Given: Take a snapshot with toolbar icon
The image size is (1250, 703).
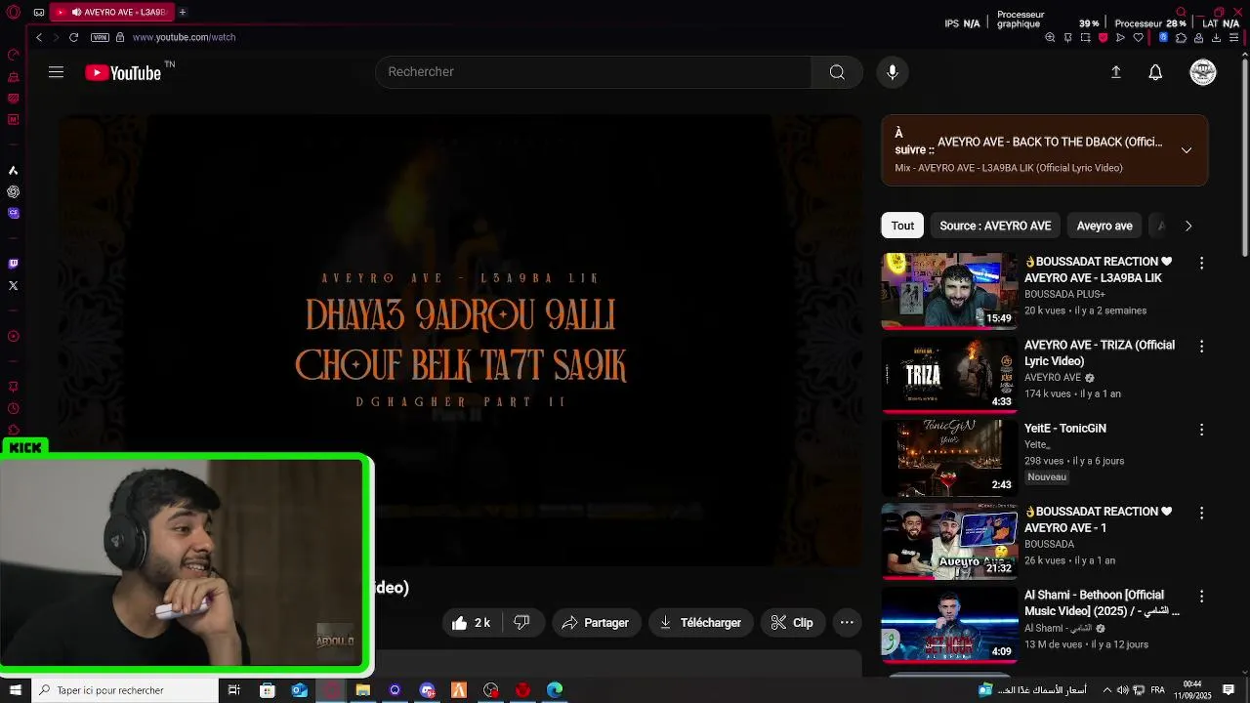Looking at the screenshot, I should point(1085,37).
